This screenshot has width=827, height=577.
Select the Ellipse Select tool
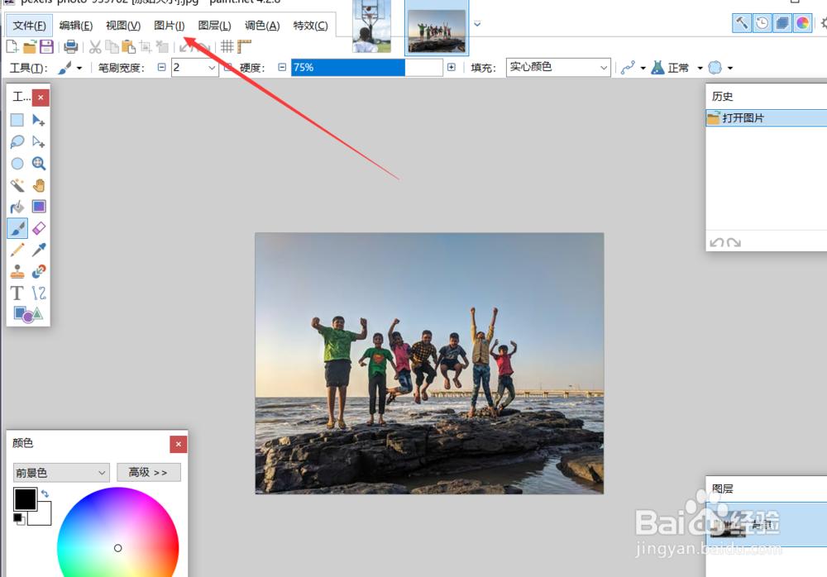[x=17, y=164]
